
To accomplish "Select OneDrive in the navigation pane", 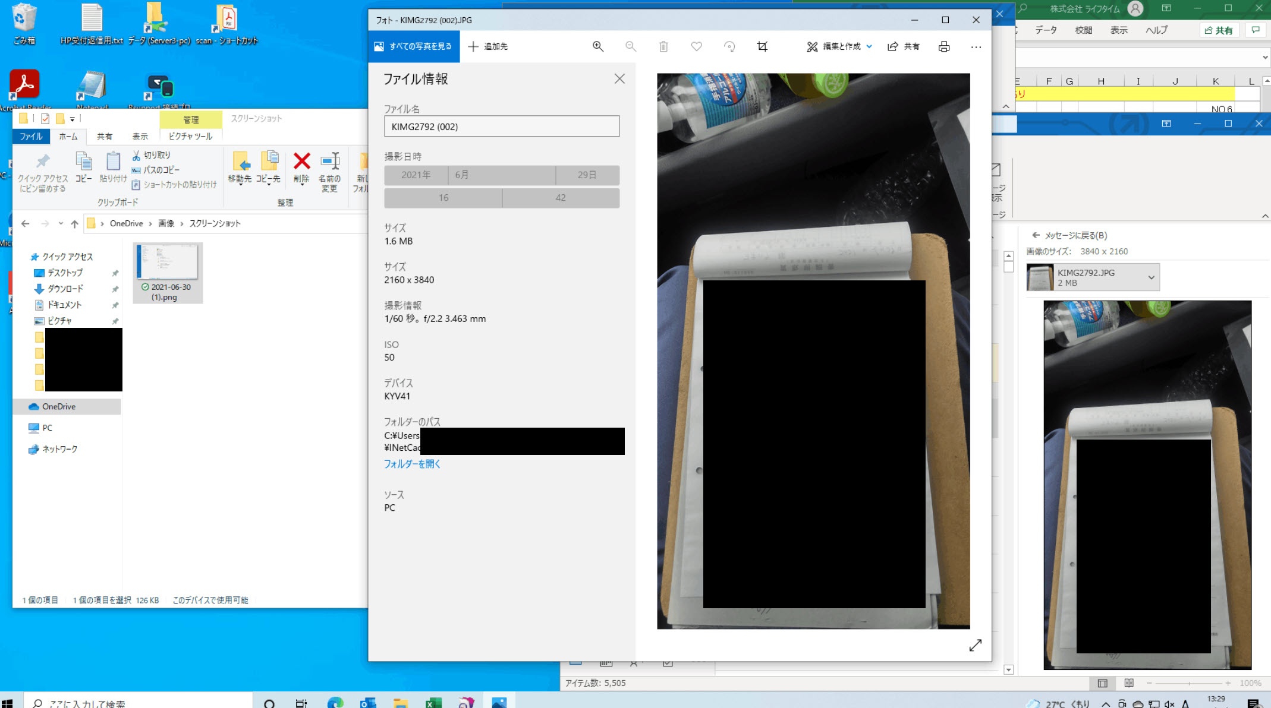I will [59, 406].
